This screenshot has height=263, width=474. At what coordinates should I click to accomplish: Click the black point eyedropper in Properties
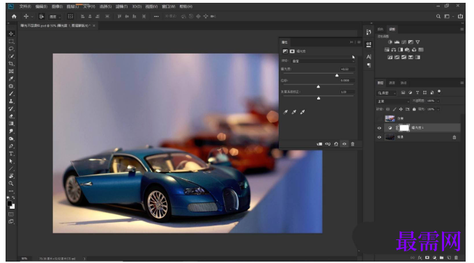pyautogui.click(x=285, y=112)
